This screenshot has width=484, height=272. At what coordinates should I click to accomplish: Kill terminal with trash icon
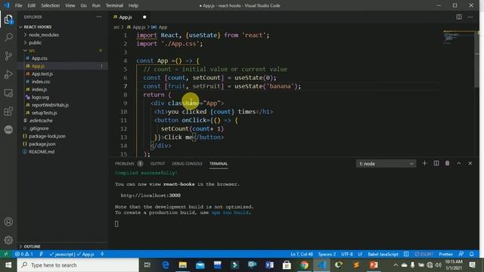[x=447, y=163]
